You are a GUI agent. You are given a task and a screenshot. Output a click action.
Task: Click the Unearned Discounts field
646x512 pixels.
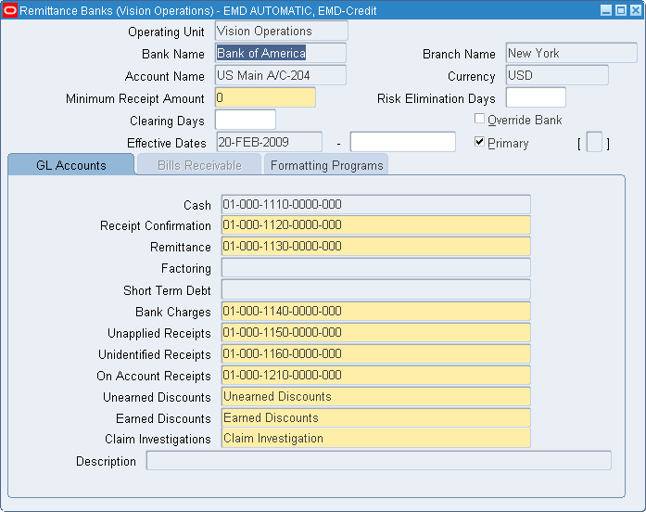pos(375,397)
